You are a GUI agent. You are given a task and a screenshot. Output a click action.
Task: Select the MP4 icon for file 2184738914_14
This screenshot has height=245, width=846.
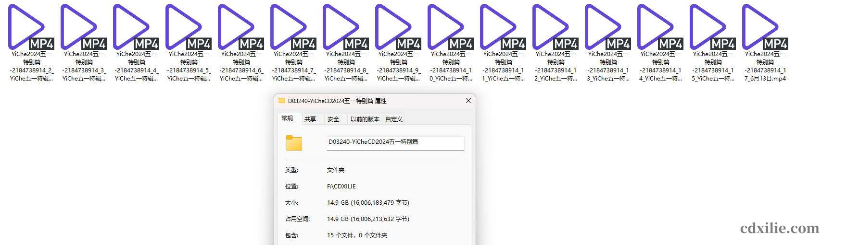click(x=661, y=27)
